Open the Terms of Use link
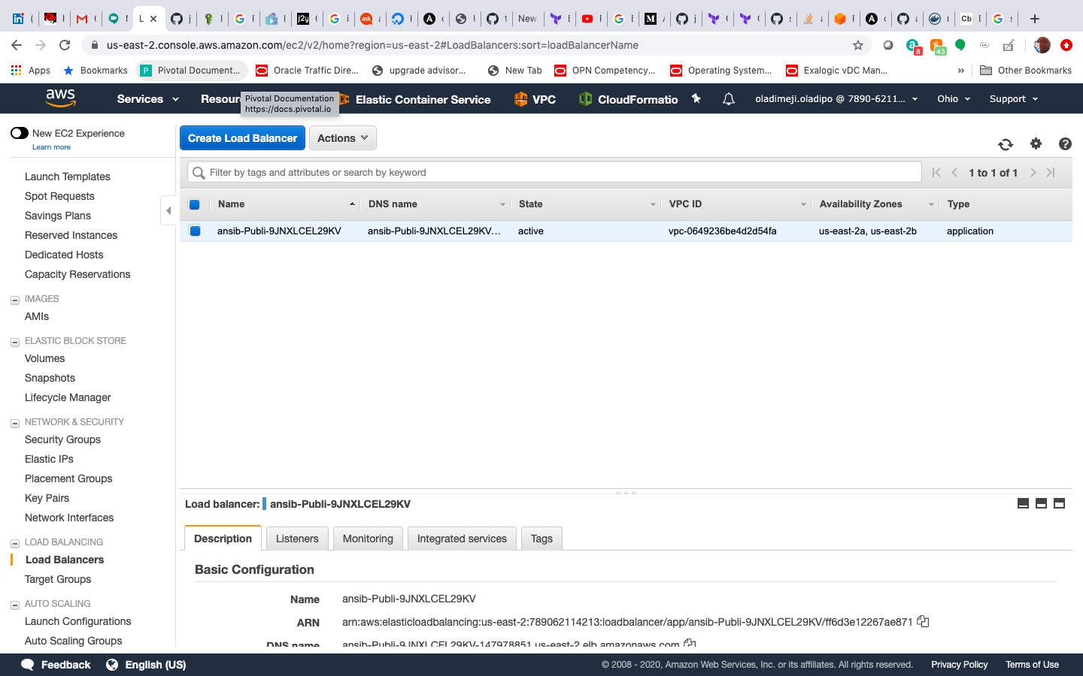 (x=1032, y=665)
